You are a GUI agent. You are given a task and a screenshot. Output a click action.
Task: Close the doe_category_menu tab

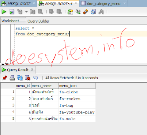[x=125, y=3]
